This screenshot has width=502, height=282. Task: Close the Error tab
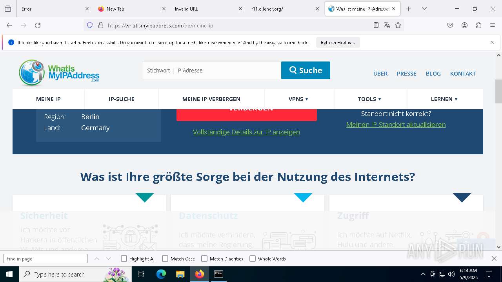(x=87, y=9)
